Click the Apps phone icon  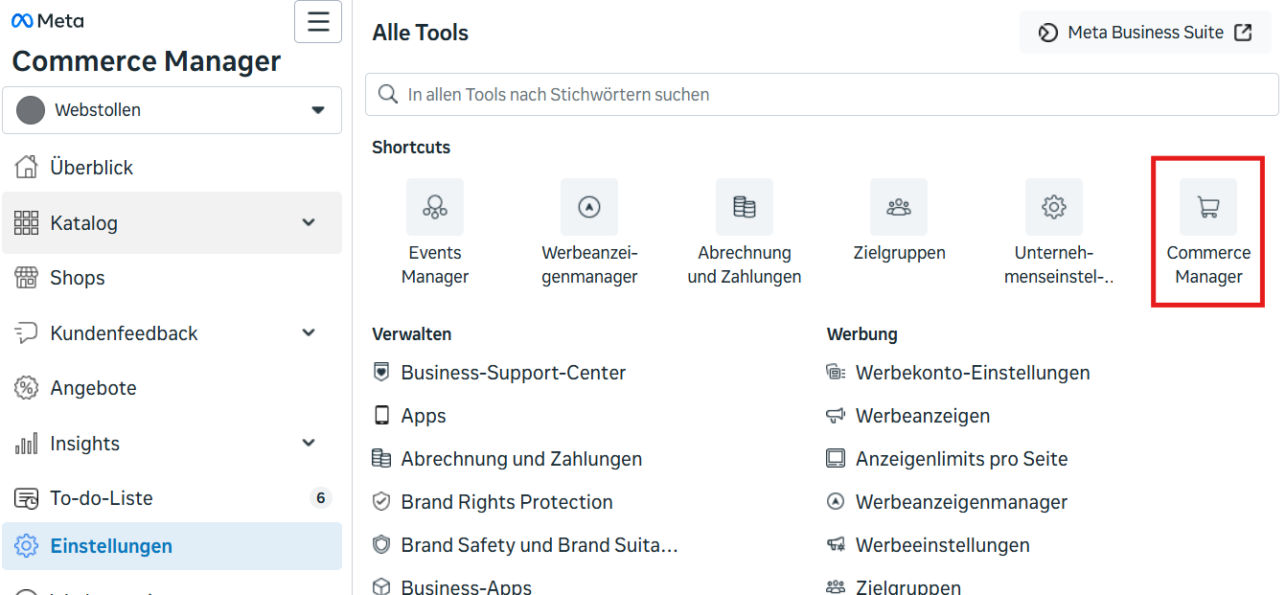click(x=381, y=415)
